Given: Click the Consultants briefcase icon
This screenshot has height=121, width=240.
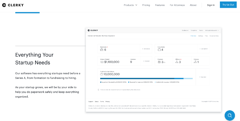Looking at the screenshot, I should pyautogui.click(x=159, y=50).
